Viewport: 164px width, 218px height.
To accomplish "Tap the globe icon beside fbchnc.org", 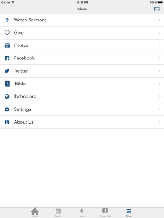I will 7,96.
